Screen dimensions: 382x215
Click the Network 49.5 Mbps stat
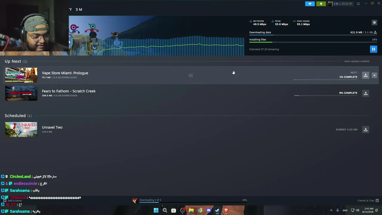[258, 23]
